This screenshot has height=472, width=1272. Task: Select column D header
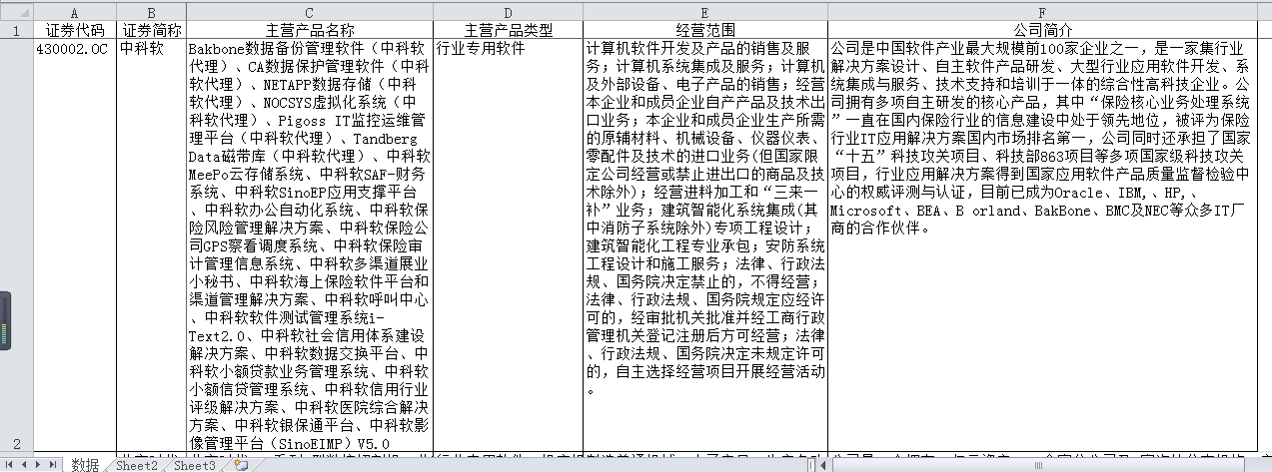coord(508,10)
